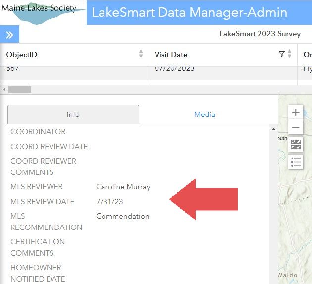This screenshot has width=312, height=284.
Task: Click the info panel scroll-up arrow
Action: [274, 129]
